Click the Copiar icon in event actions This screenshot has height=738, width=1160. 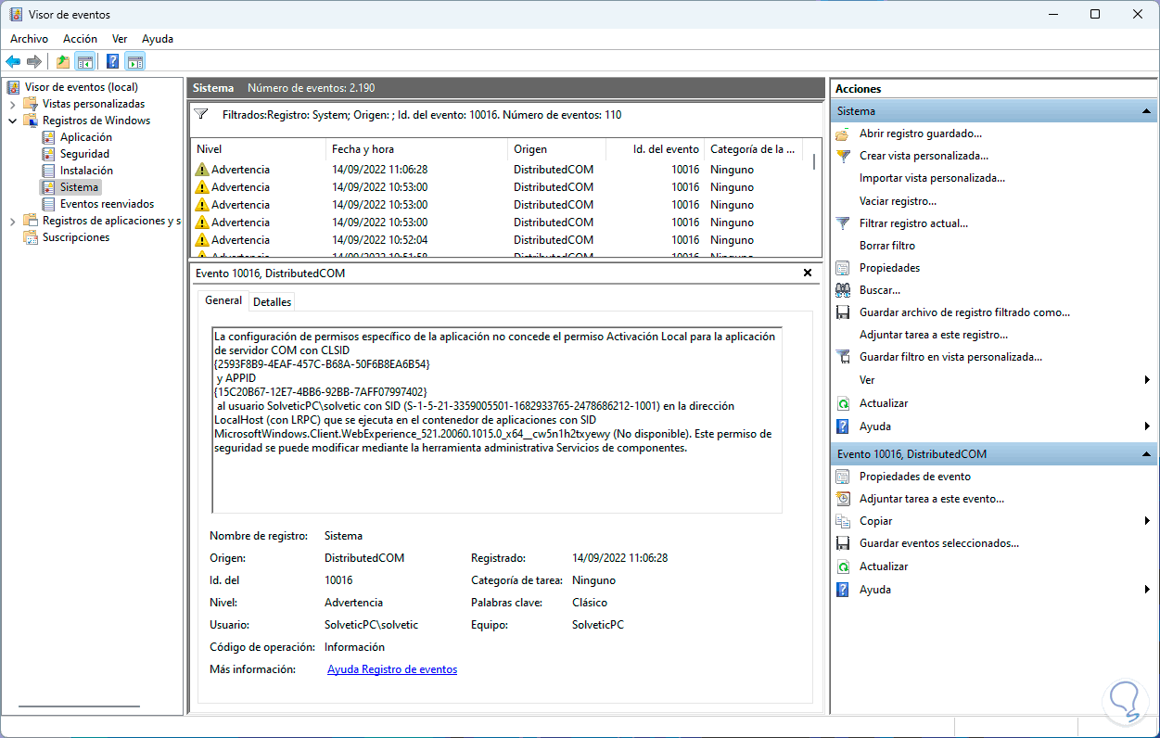(842, 521)
